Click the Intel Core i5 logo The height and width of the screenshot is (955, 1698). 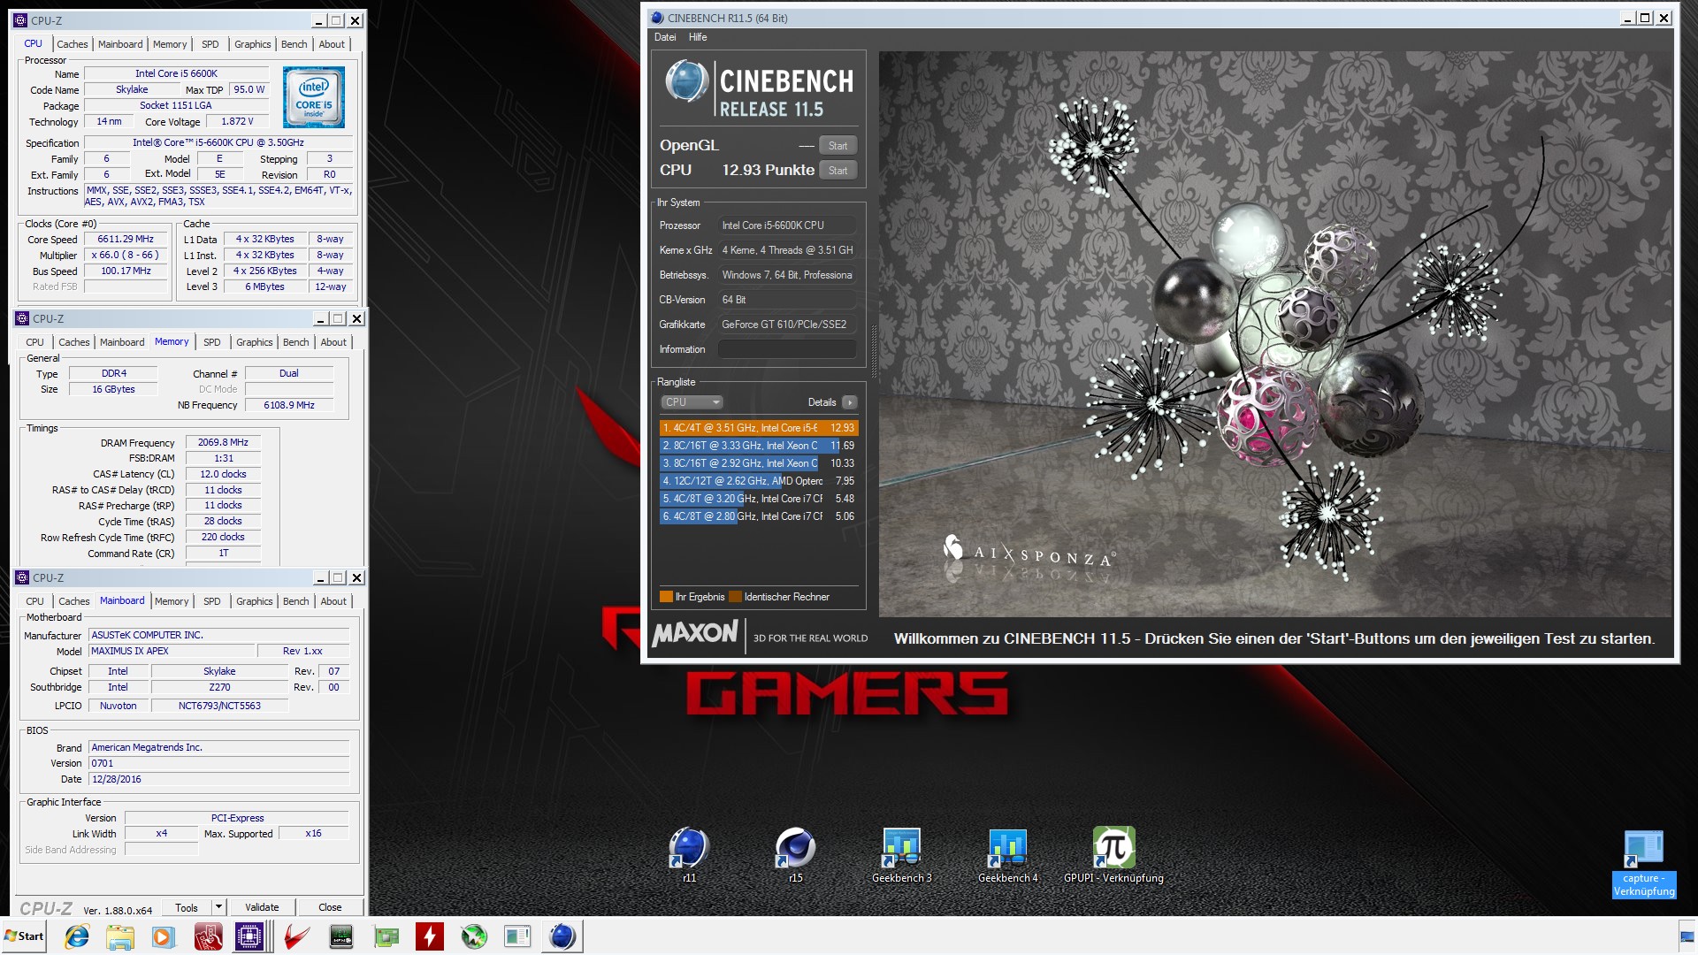pos(314,98)
